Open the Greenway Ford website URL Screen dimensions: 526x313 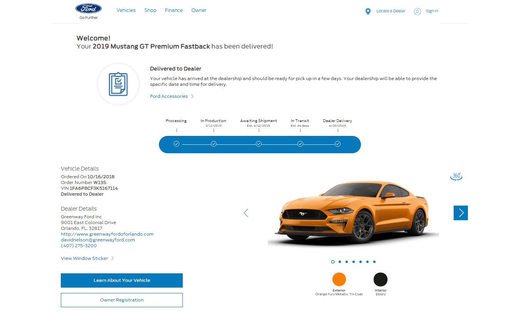107,234
